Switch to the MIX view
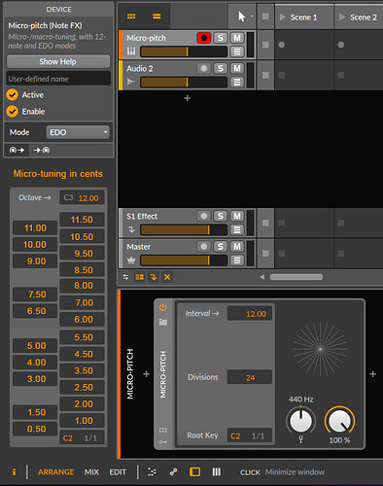This screenshot has height=486, width=383. pos(91,472)
